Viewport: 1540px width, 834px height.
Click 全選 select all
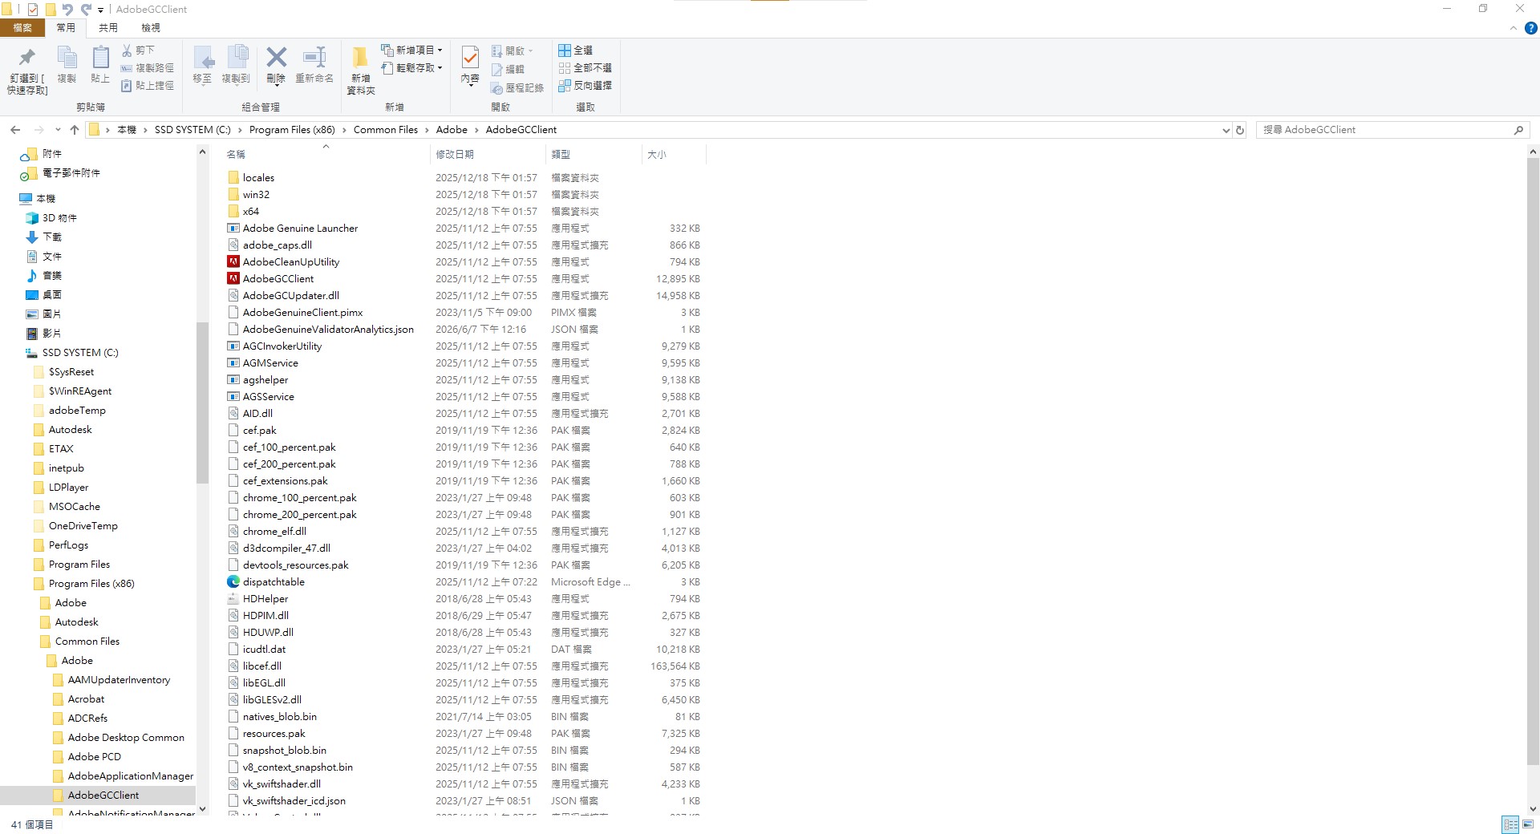[575, 50]
